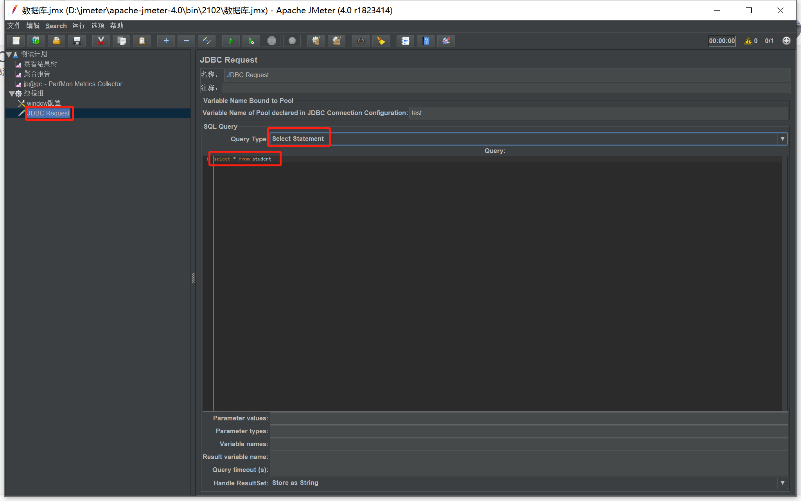Screen dimensions: 801x501
Task: Select 察看结果树 in the tree
Action: click(x=40, y=64)
